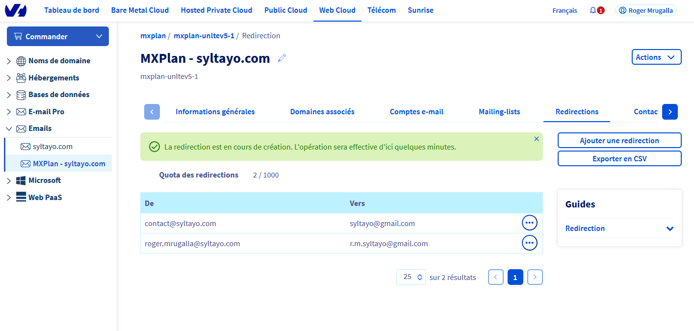Viewport: 694px width, 331px height.
Task: Open options menu for contact@syltayo.com redirection
Action: 529,223
